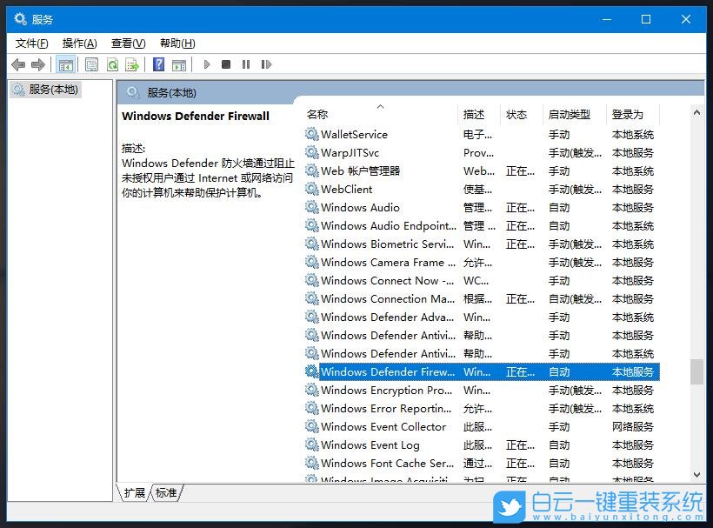
Task: Open Help using the blue question mark icon
Action: point(158,63)
